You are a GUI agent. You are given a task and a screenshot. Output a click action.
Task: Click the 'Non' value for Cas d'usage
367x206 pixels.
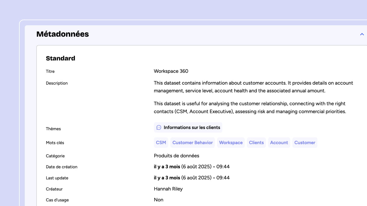pyautogui.click(x=158, y=200)
